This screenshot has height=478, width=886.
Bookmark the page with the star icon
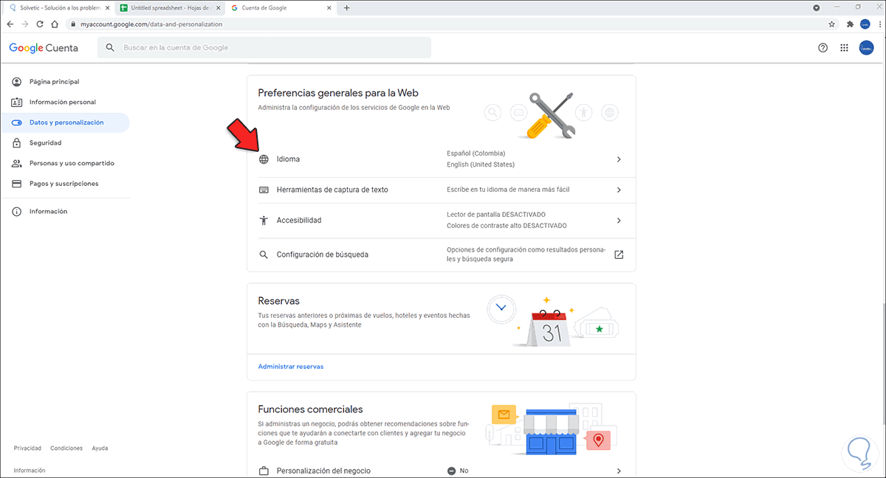point(831,24)
